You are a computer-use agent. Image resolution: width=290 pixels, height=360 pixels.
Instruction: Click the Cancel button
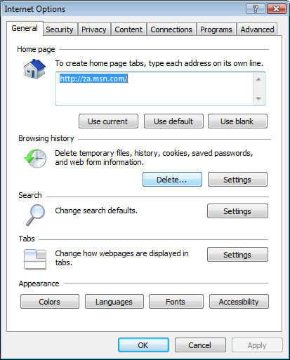[x=200, y=345]
